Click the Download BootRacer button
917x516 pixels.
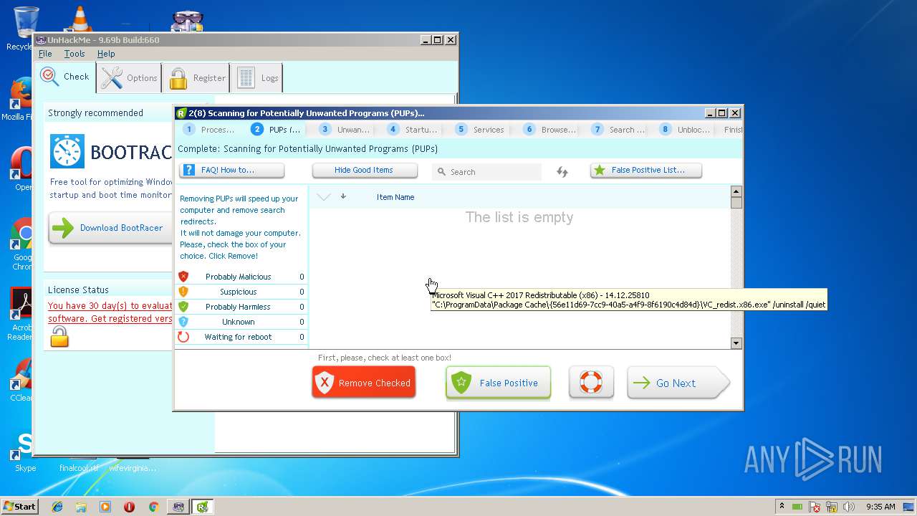tap(110, 228)
